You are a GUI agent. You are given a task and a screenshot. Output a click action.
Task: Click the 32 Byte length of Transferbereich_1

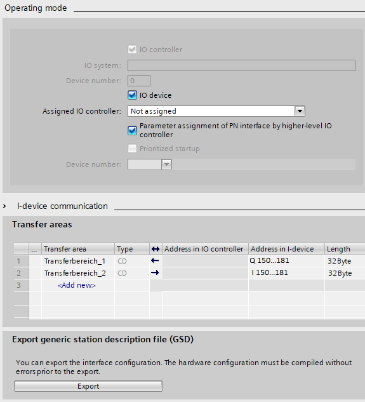(345, 261)
